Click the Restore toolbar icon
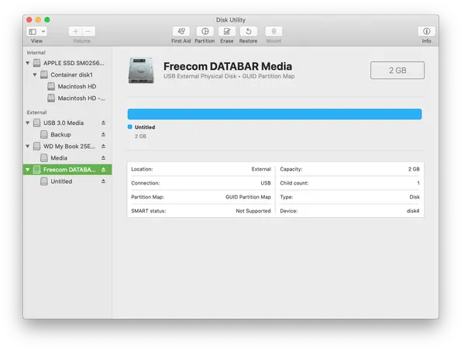The image size is (461, 349). pyautogui.click(x=249, y=32)
